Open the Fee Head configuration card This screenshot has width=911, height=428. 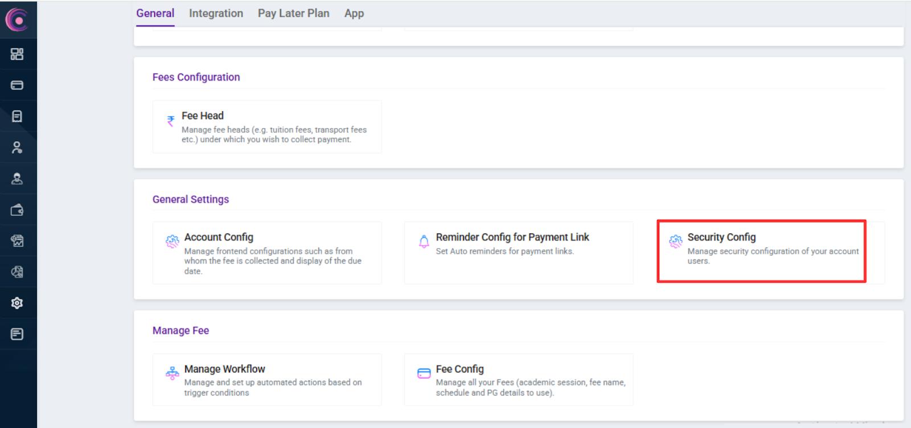(x=266, y=126)
